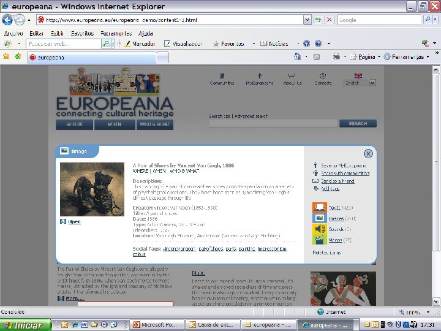Click the More link below description text
The height and width of the screenshot is (331, 441).
pos(75,298)
